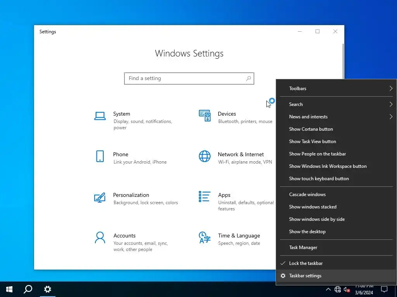Click the taskbar date 3/6/2024
397x297 pixels.
point(364,293)
